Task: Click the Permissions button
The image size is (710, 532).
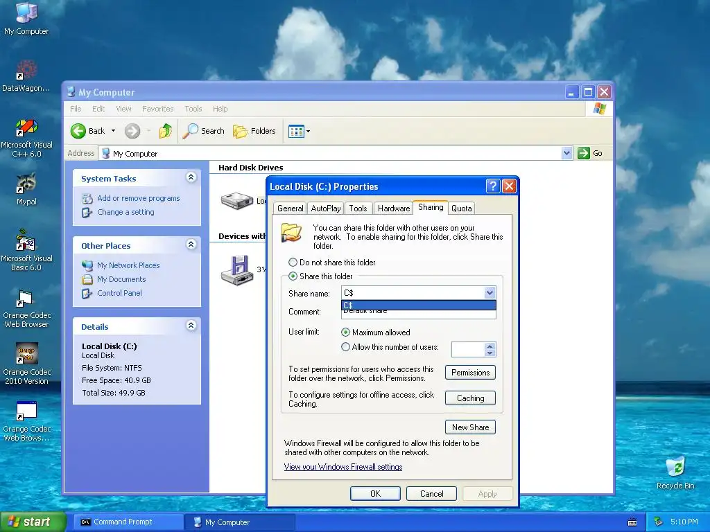Action: tap(471, 373)
